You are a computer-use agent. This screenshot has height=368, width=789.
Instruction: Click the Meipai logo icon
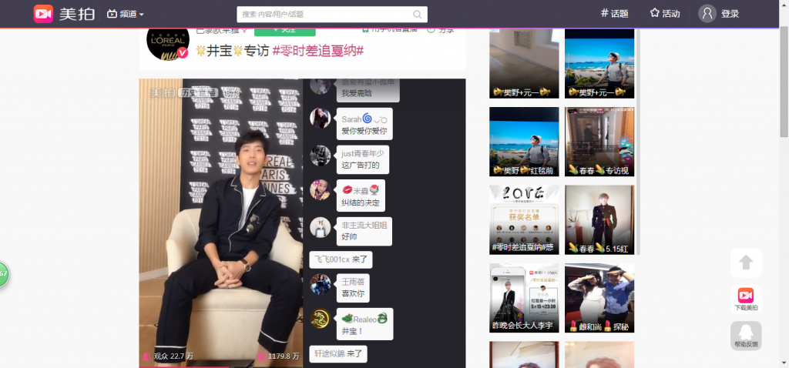(43, 14)
